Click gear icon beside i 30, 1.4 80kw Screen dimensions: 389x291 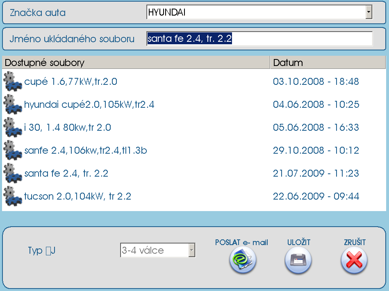coord(12,127)
